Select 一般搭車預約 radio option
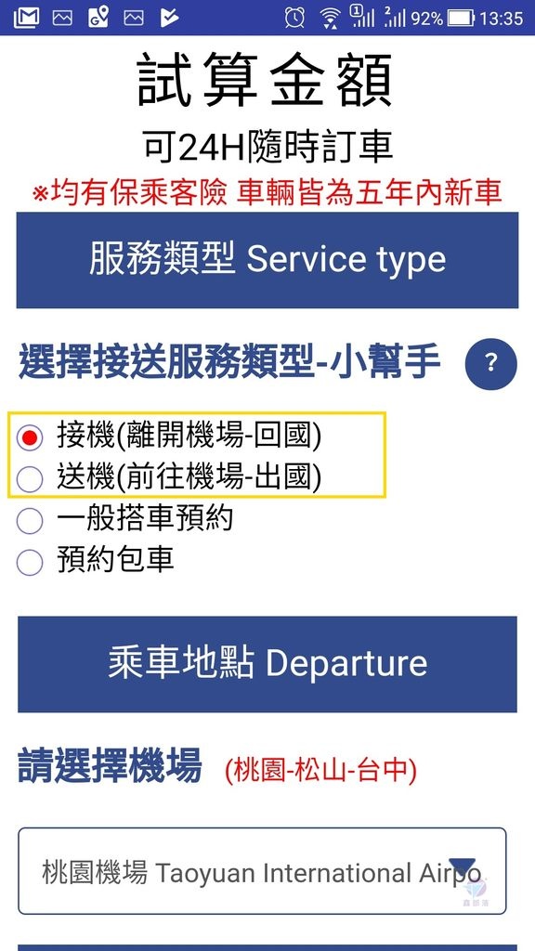535x951 pixels. pyautogui.click(x=30, y=520)
